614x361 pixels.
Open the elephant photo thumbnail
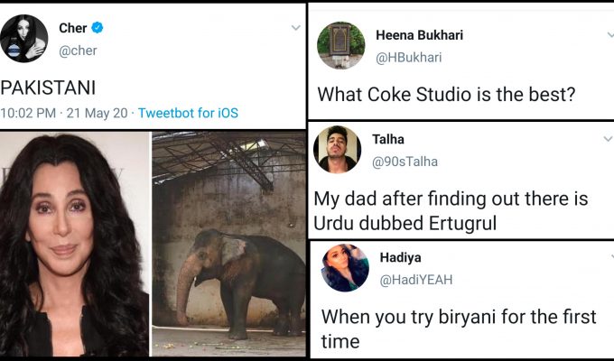pos(228,244)
